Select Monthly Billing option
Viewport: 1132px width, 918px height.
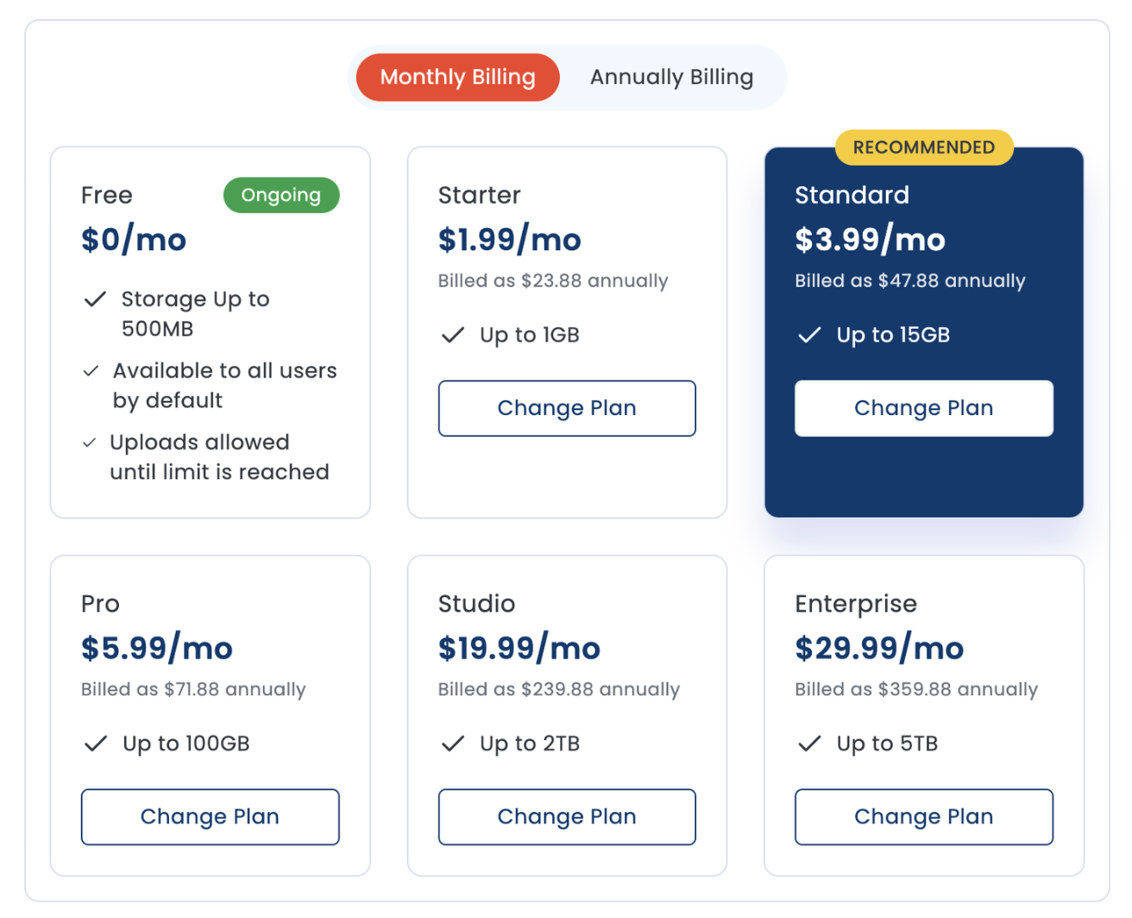click(458, 77)
